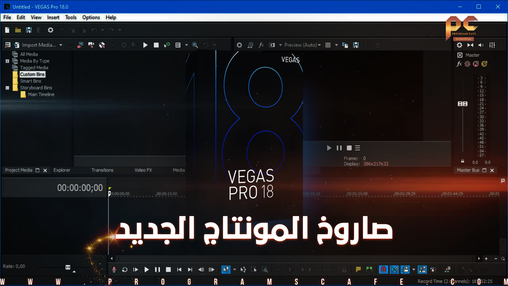508x286 pixels.
Task: Open the Import Media dropdown arrow
Action: pos(61,45)
